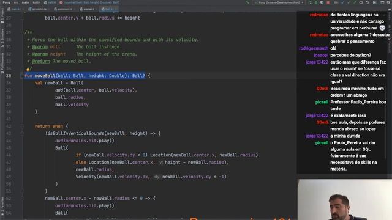Click line number 35 in the gutter

pos(9,76)
